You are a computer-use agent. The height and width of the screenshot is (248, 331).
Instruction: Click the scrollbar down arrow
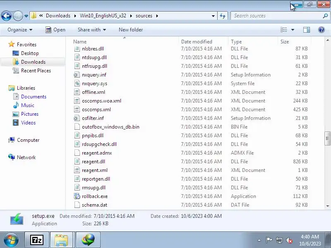(x=327, y=206)
